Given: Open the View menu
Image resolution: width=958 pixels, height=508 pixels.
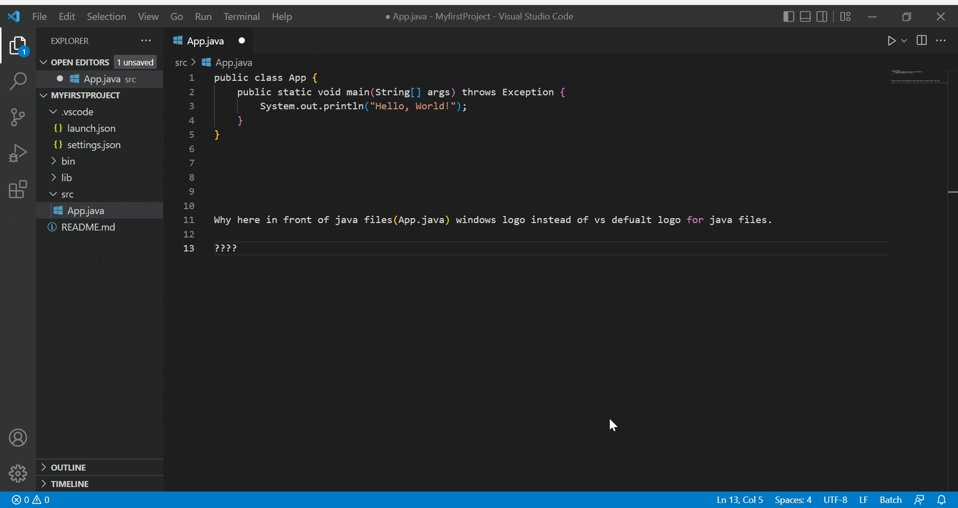Looking at the screenshot, I should (x=148, y=16).
